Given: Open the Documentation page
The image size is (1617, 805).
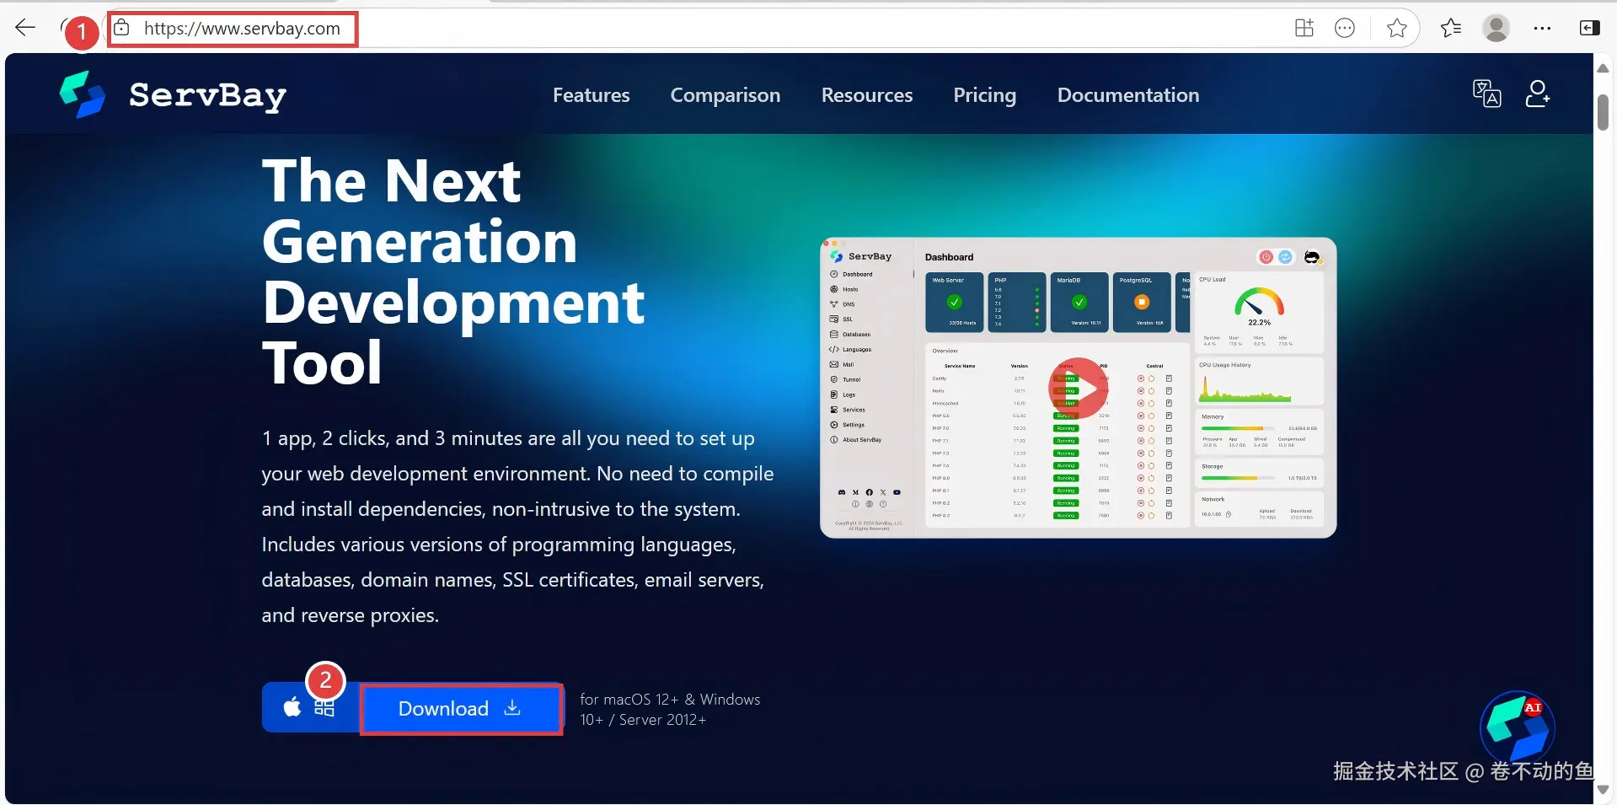Looking at the screenshot, I should 1128,95.
